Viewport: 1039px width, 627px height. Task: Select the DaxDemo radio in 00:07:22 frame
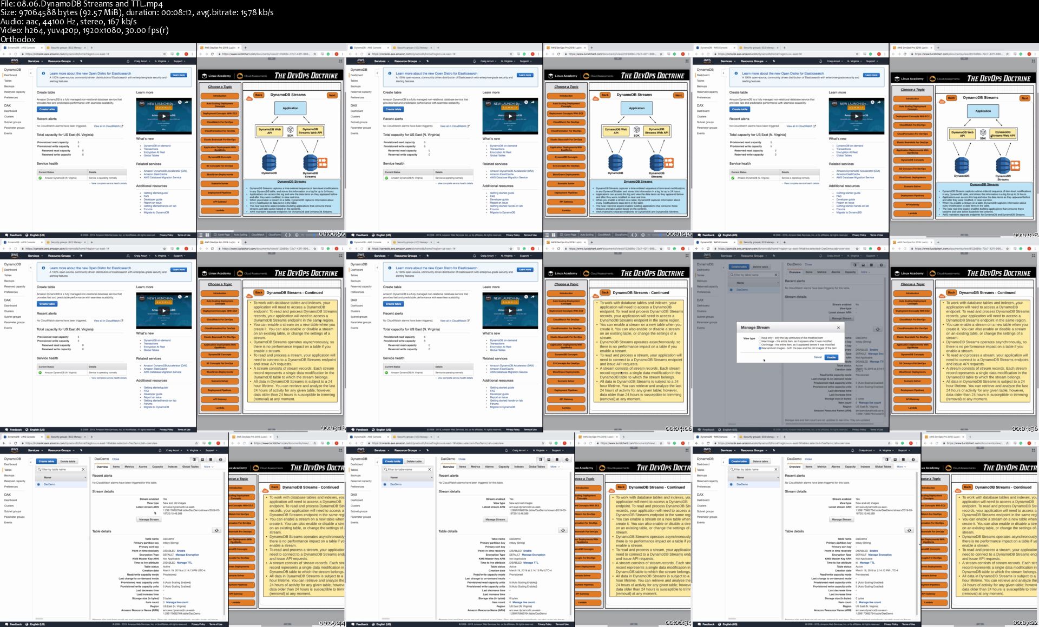pyautogui.click(x=732, y=484)
